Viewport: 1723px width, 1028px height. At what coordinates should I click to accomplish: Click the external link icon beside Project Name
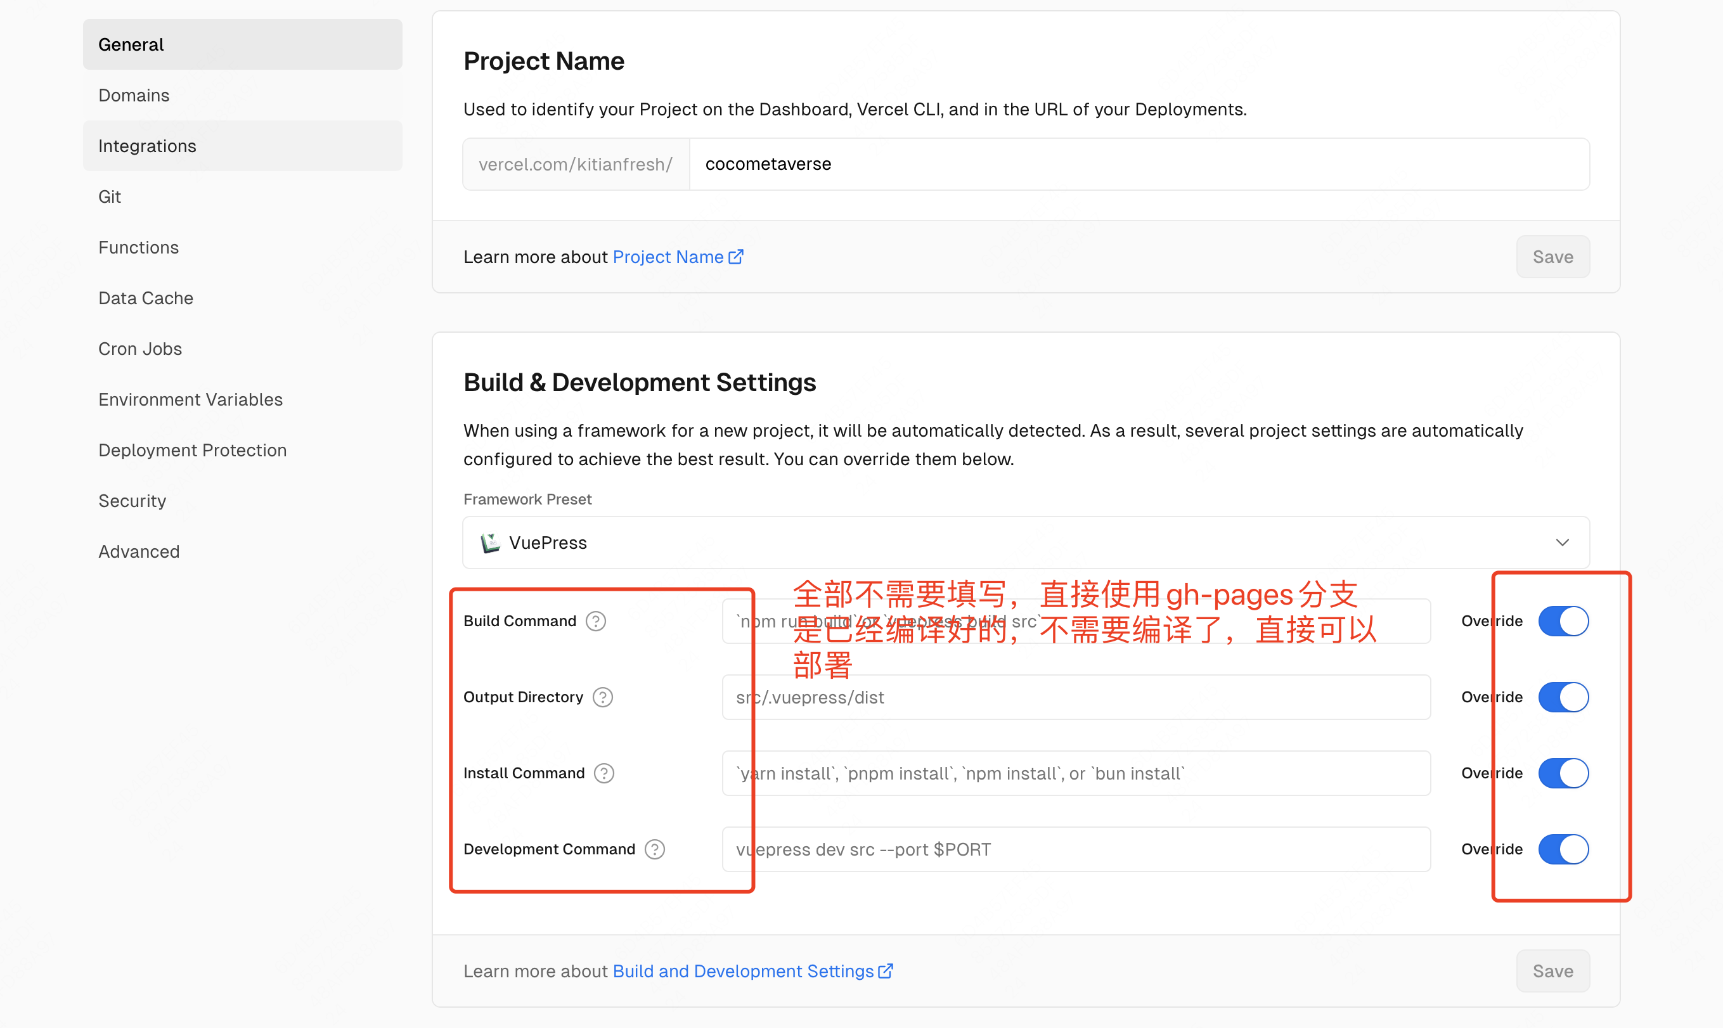(x=736, y=257)
